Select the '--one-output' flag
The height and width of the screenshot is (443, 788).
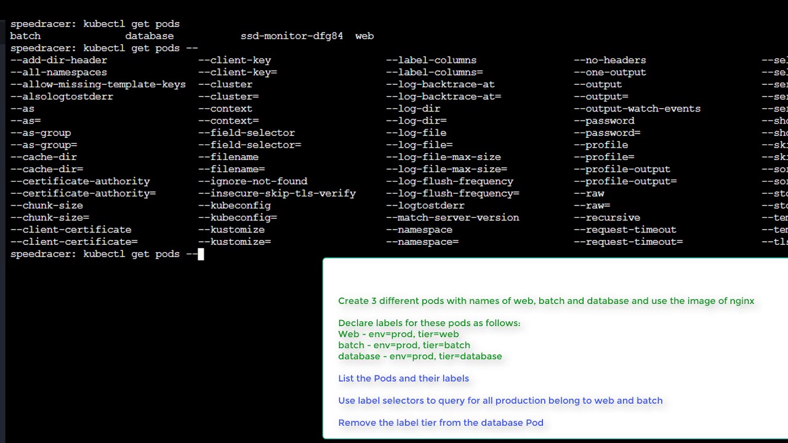click(610, 73)
